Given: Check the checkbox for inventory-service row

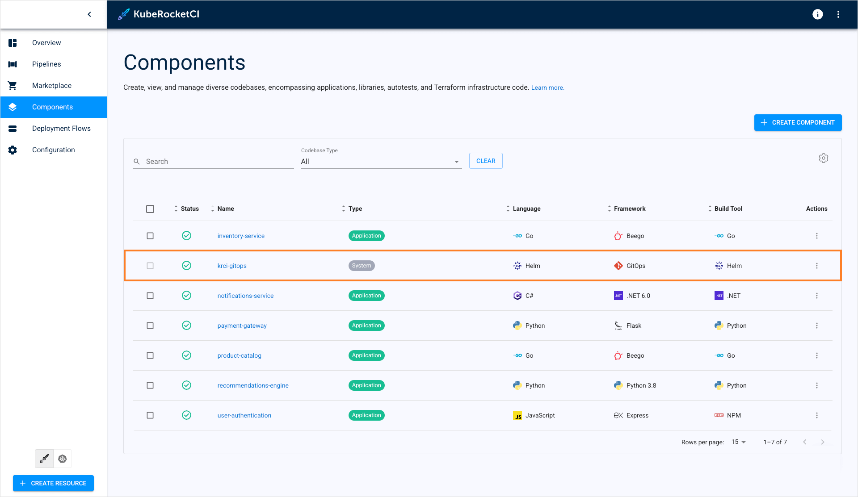Looking at the screenshot, I should pyautogui.click(x=150, y=236).
